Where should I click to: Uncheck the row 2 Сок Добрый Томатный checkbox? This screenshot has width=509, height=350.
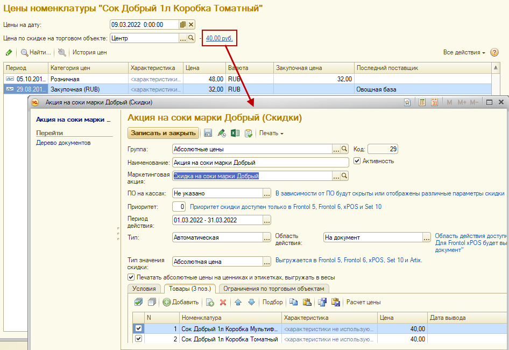pyautogui.click(x=139, y=339)
